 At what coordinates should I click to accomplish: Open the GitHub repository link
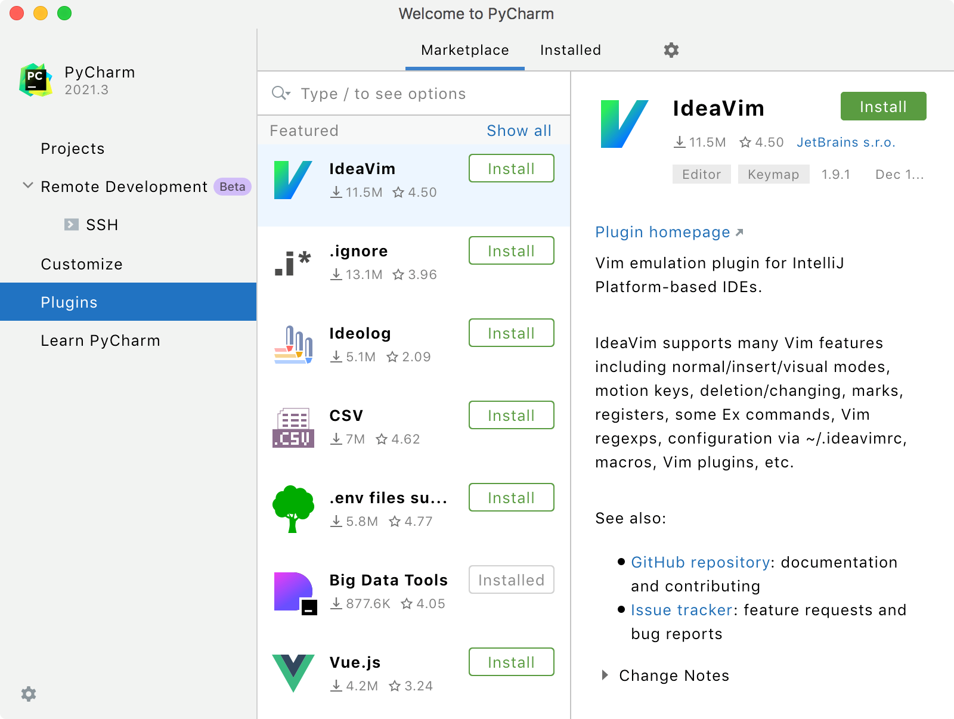click(x=700, y=562)
